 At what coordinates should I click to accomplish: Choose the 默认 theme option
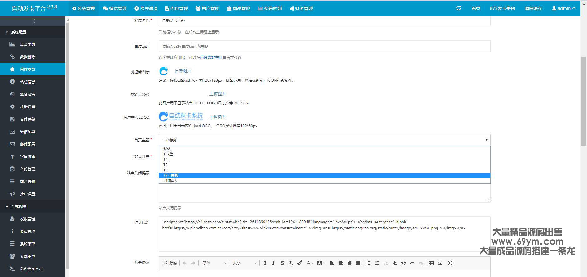coord(324,149)
